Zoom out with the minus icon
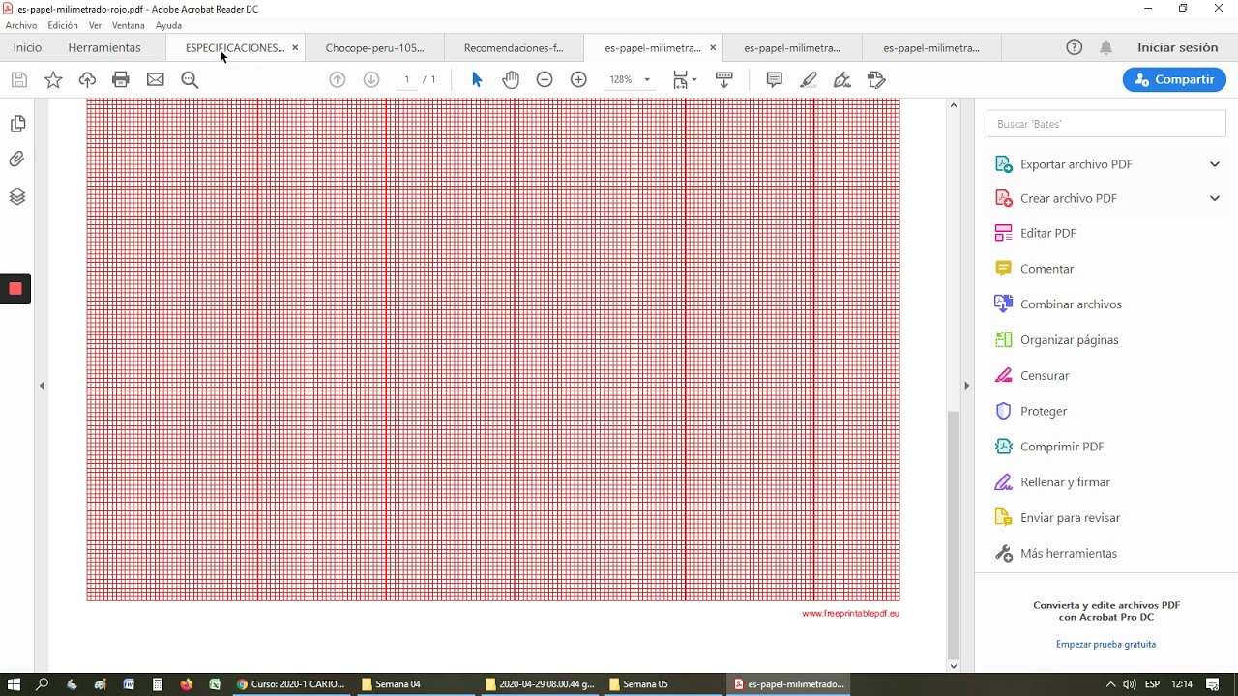The width and height of the screenshot is (1238, 696). [x=545, y=80]
